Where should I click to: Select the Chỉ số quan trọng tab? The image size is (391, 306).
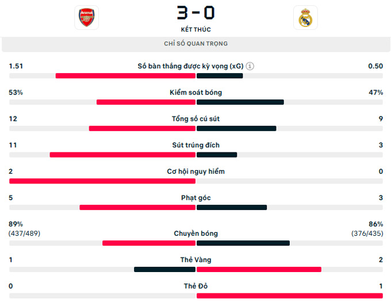pyautogui.click(x=195, y=44)
